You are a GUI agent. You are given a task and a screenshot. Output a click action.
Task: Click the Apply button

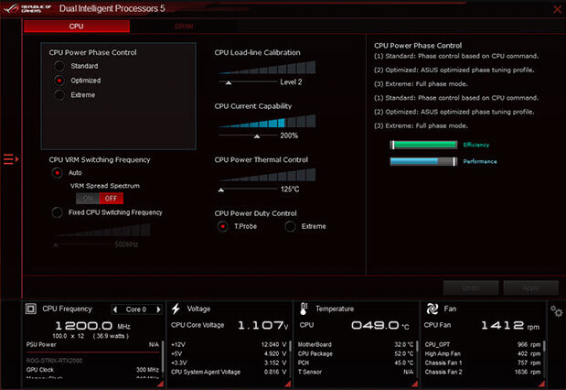point(530,287)
